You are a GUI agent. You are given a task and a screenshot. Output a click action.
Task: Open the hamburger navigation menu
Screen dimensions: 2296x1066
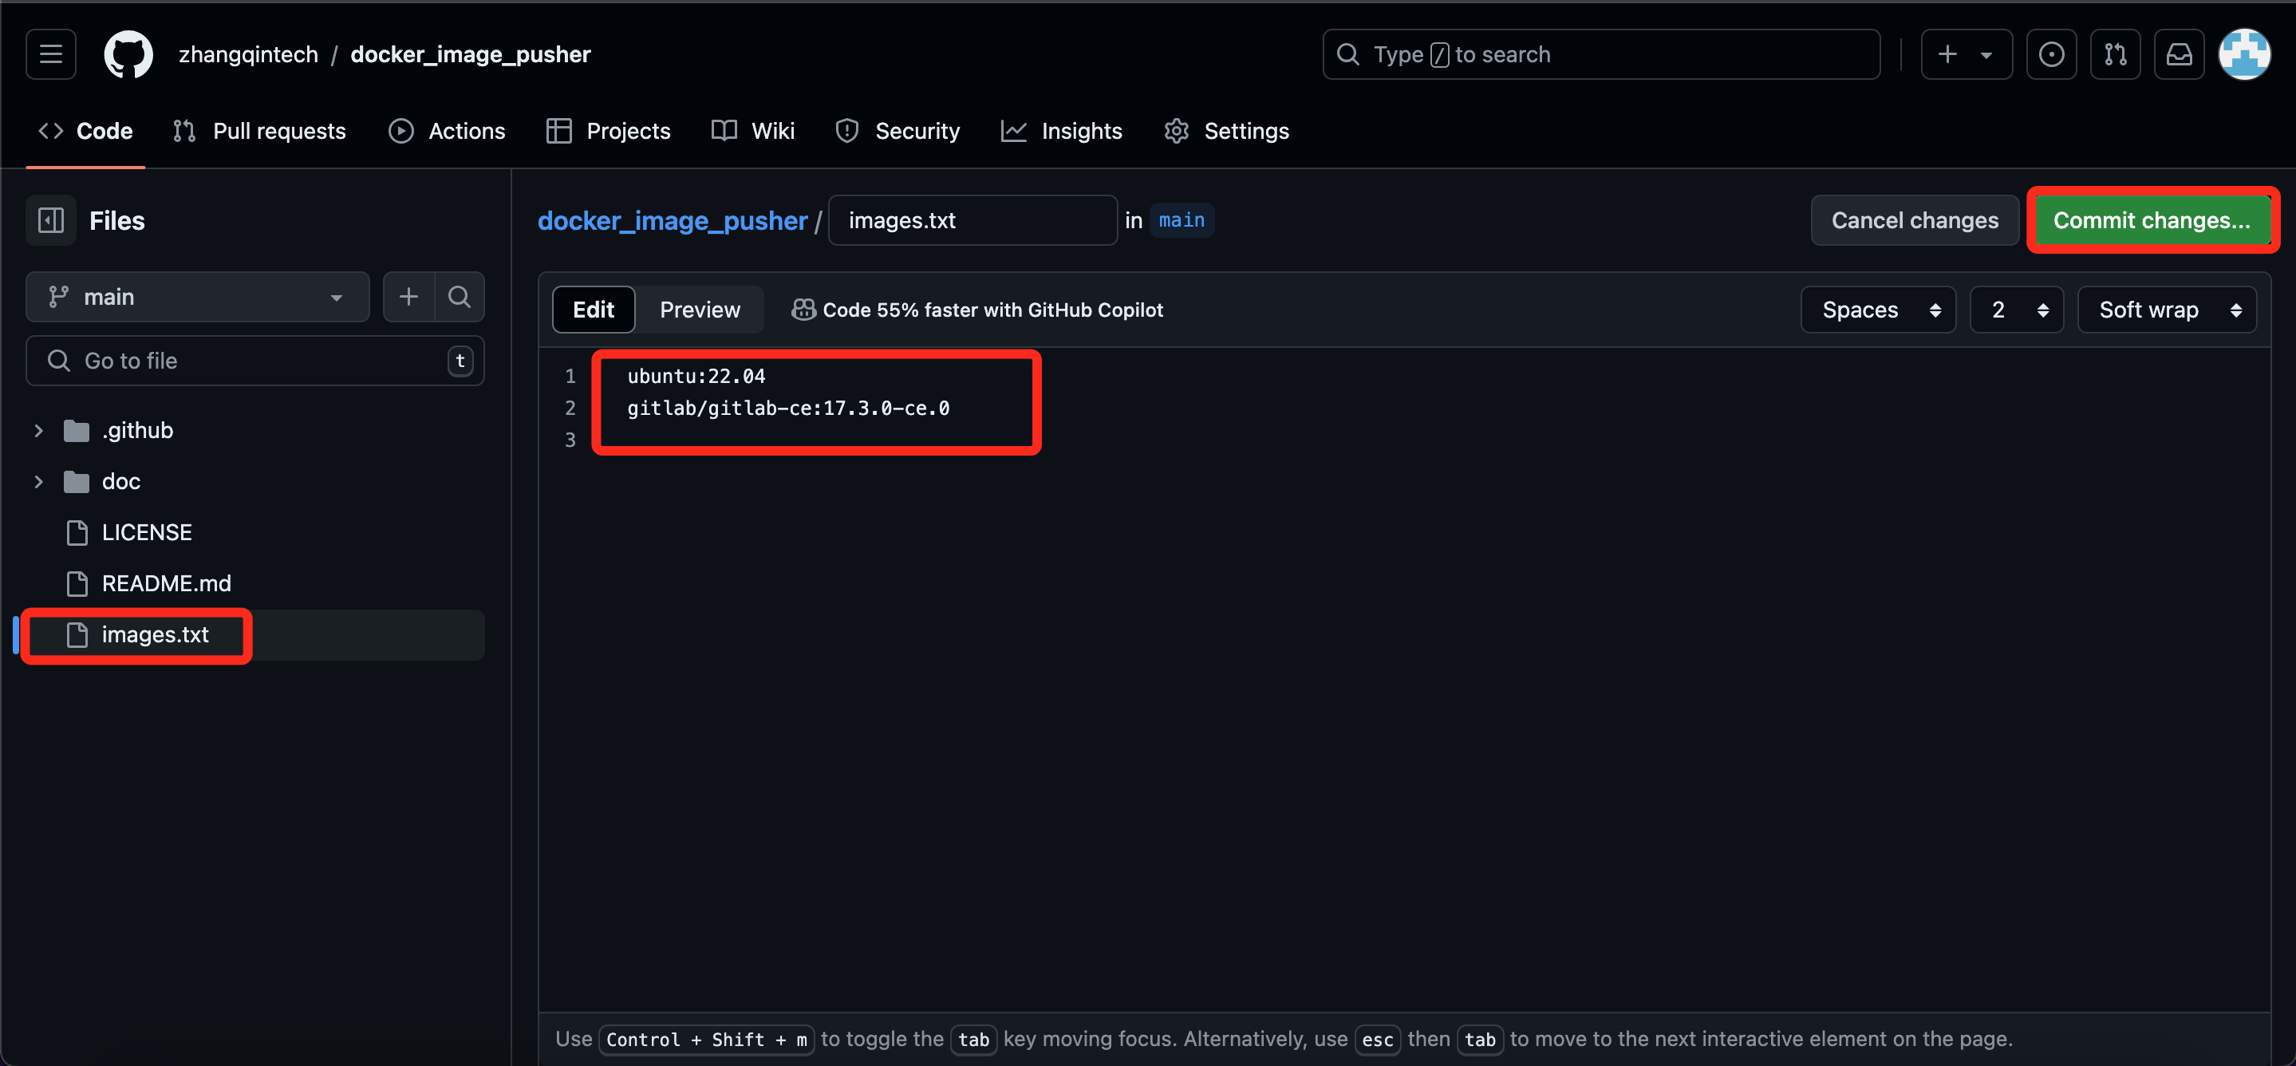(51, 54)
